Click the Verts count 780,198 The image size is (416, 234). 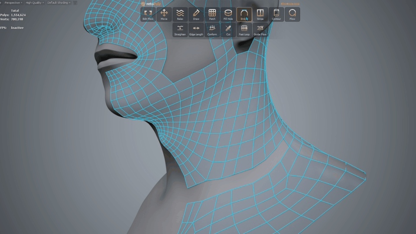pos(17,19)
